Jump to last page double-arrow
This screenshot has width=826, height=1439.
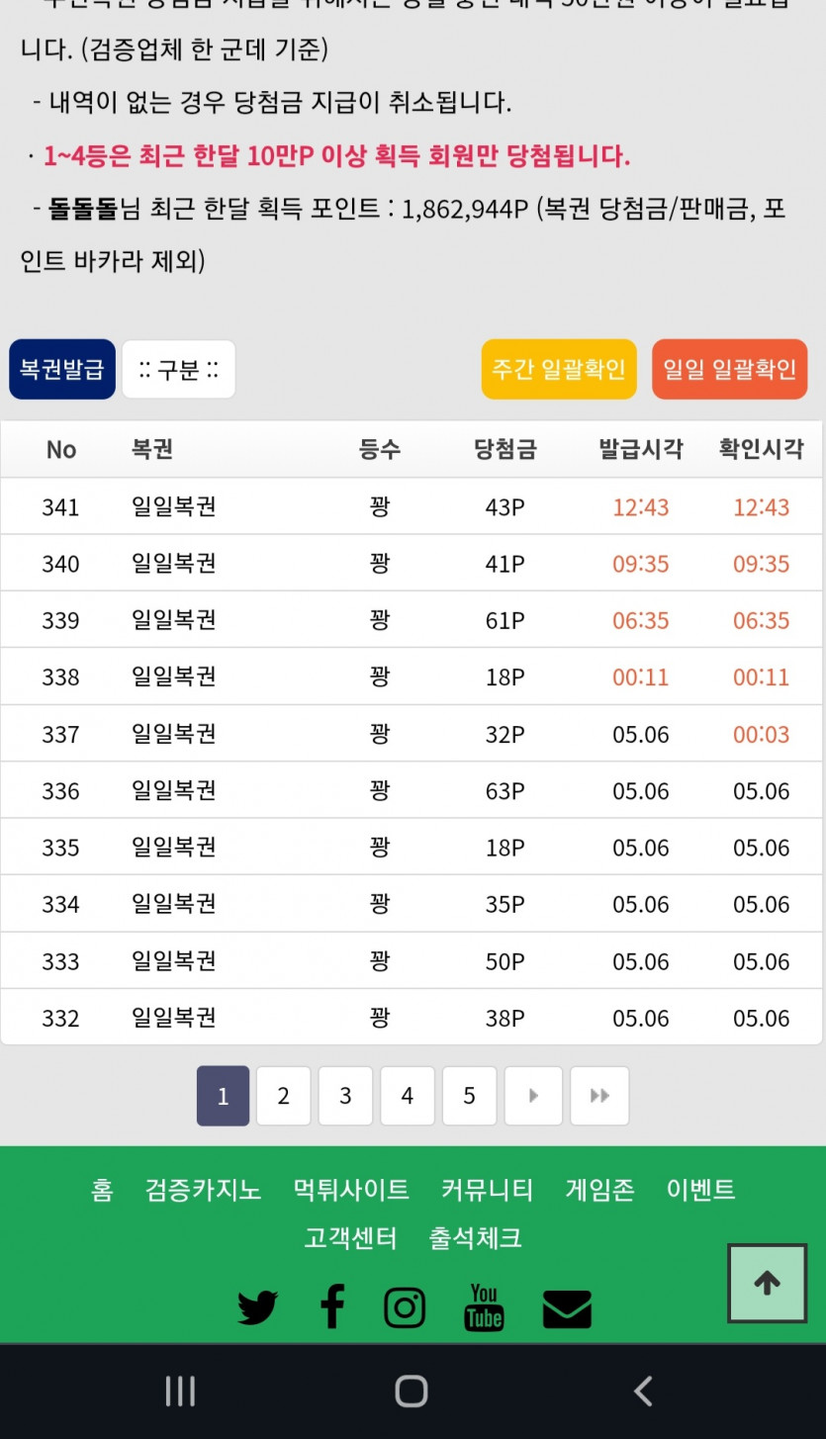(x=599, y=1096)
